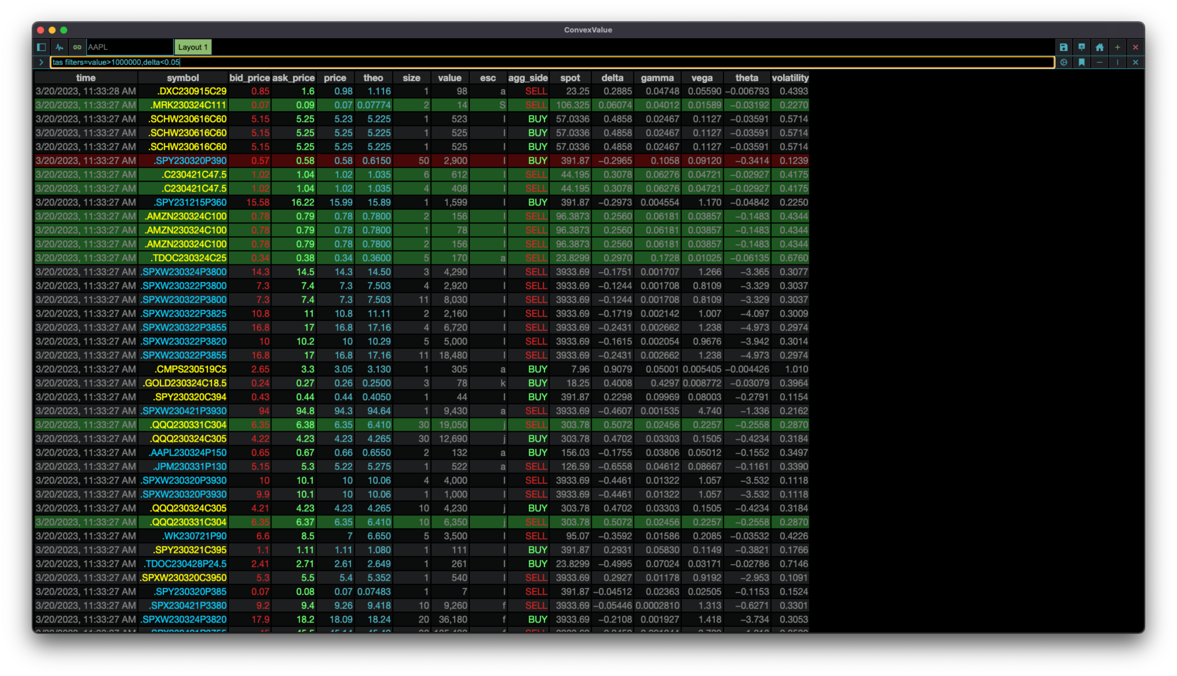Click the AAPL symbol input field

point(130,47)
